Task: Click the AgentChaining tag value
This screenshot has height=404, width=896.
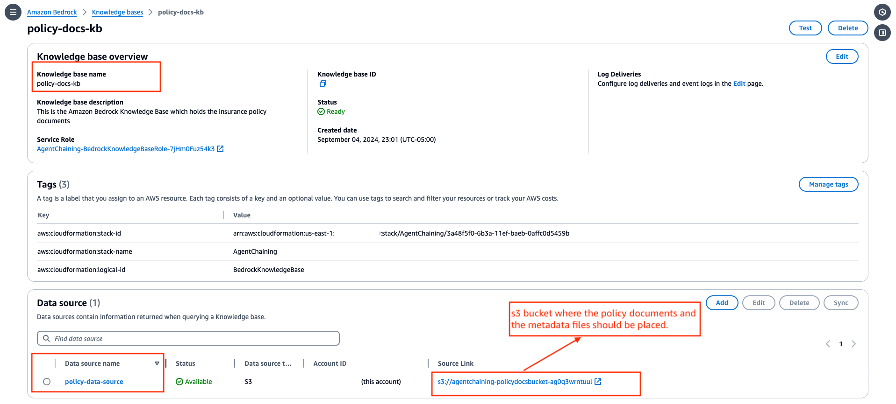Action: [x=255, y=251]
